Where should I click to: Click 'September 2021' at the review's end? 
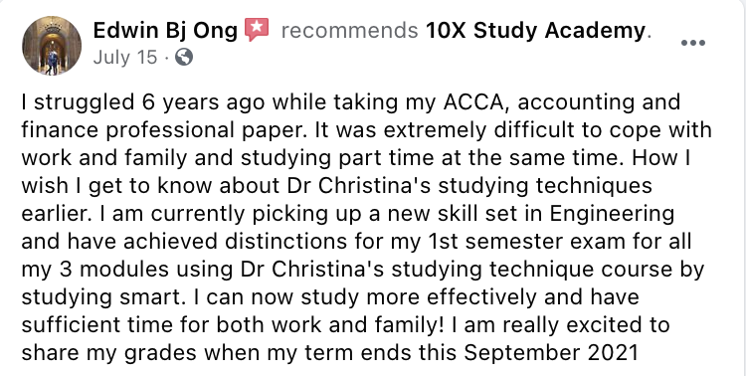(550, 353)
